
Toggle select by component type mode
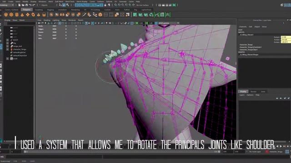68,5
